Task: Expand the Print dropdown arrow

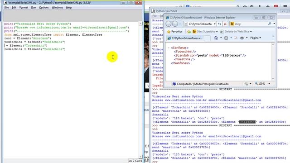Action: (x=246, y=38)
